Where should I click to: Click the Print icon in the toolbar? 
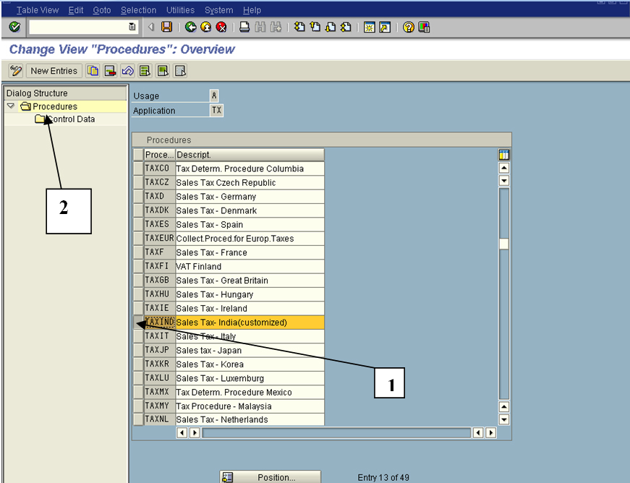point(244,27)
